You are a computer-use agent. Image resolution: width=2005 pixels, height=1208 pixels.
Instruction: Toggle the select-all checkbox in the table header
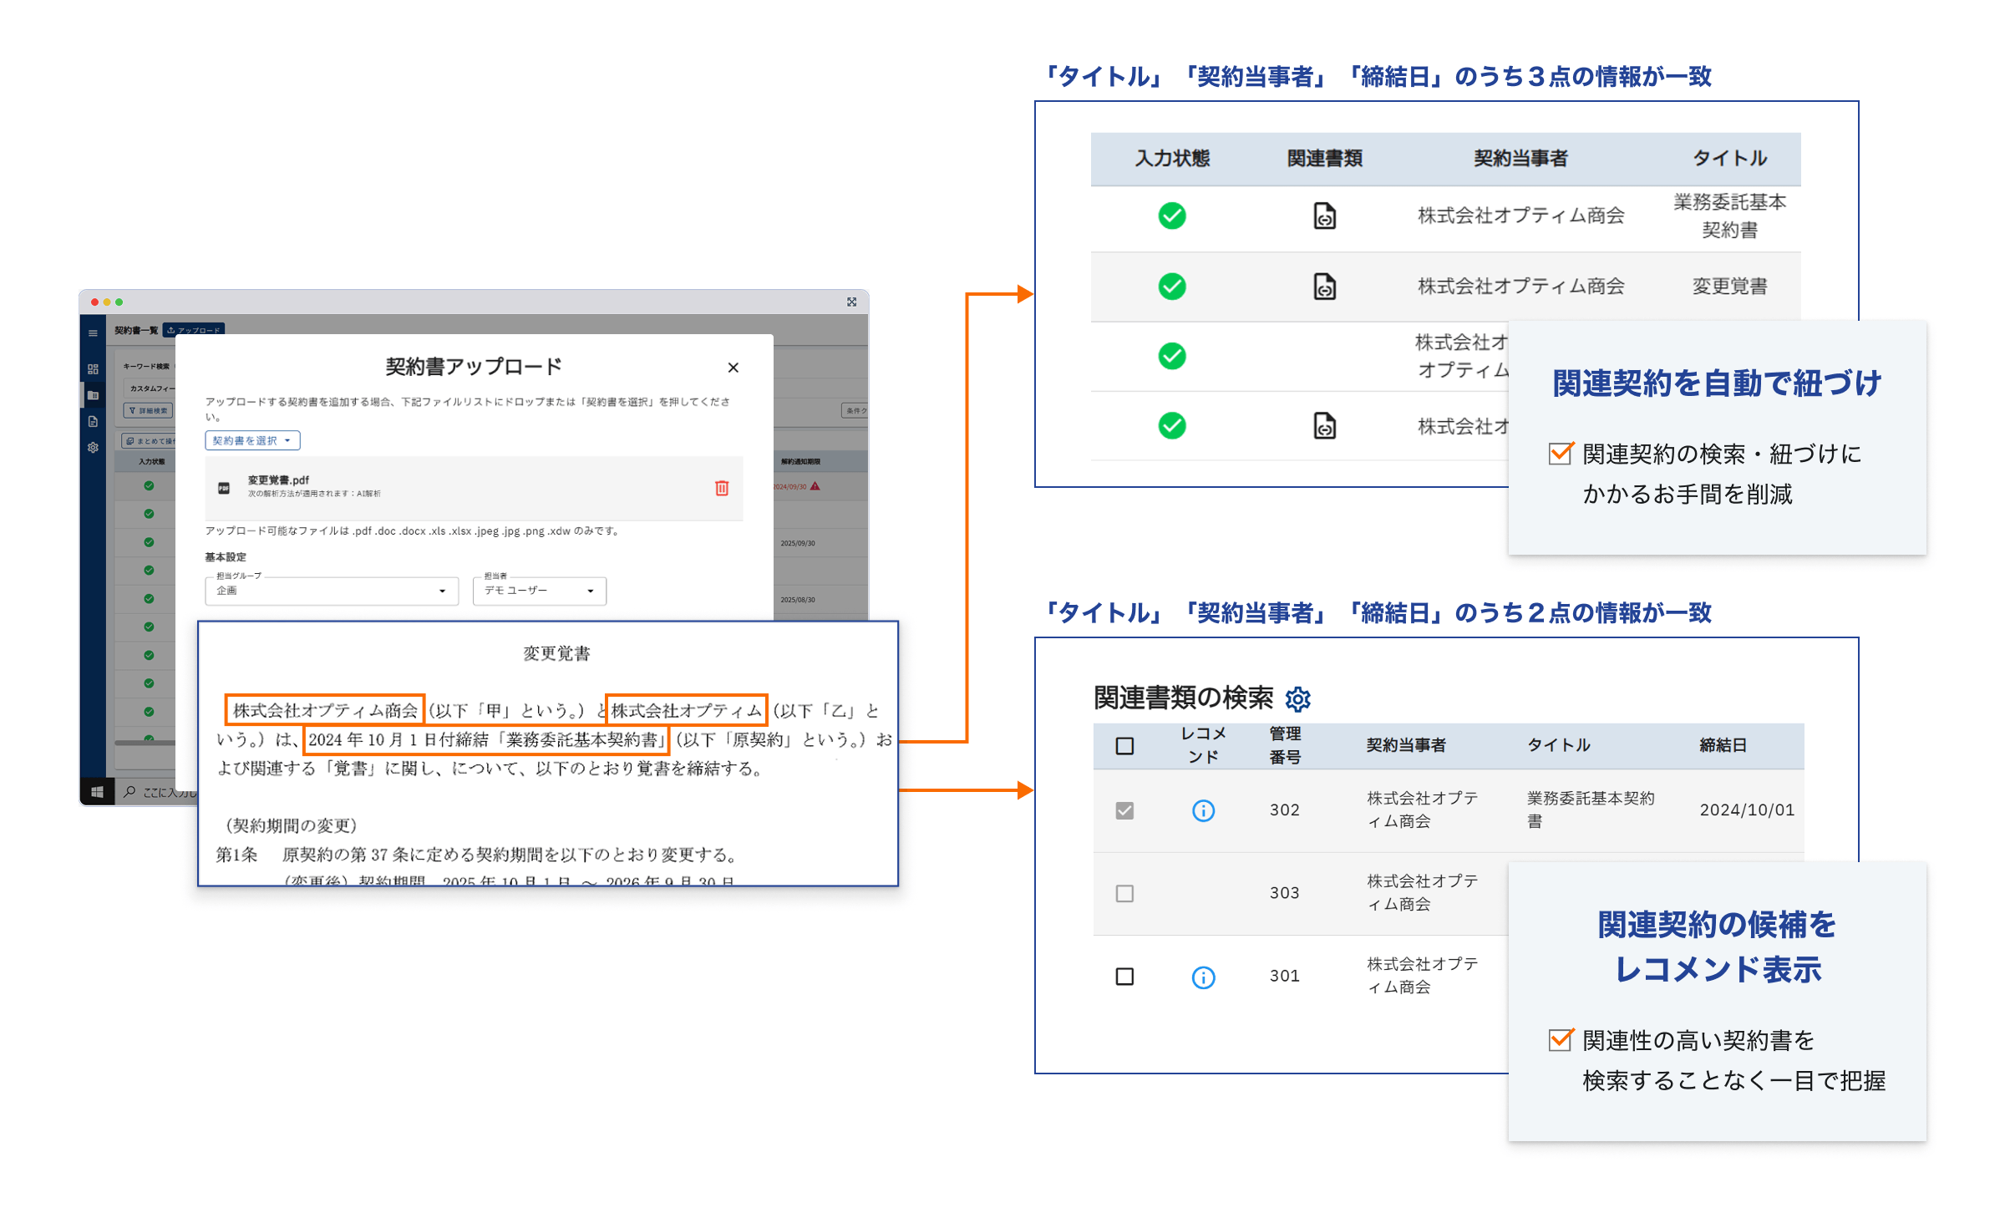[1124, 746]
